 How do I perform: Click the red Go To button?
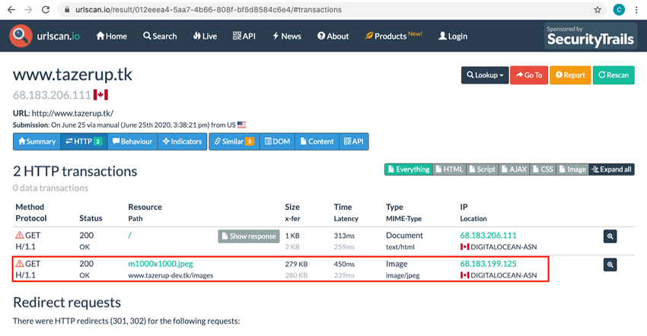(529, 75)
